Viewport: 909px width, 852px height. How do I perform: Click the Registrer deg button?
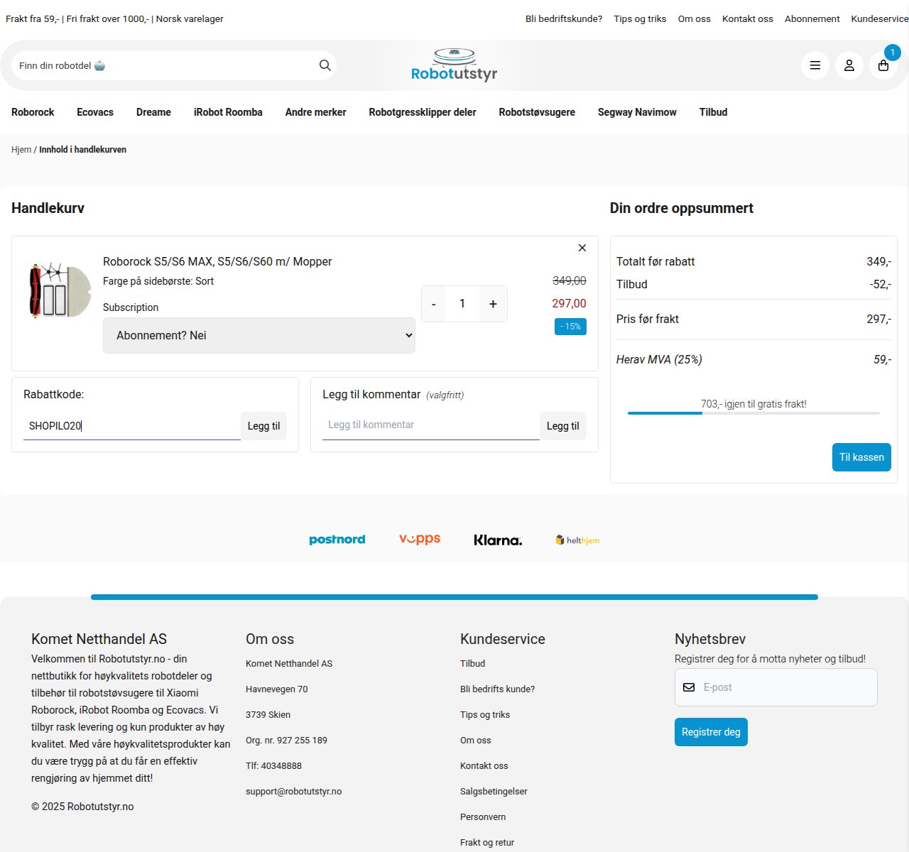tap(711, 732)
